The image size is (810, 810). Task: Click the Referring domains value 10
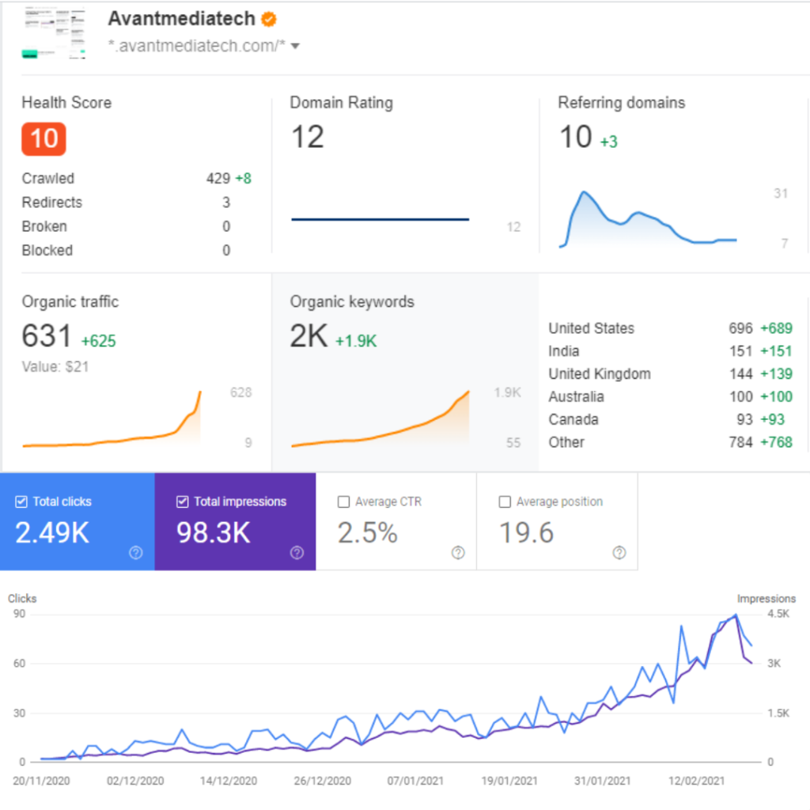(x=576, y=137)
